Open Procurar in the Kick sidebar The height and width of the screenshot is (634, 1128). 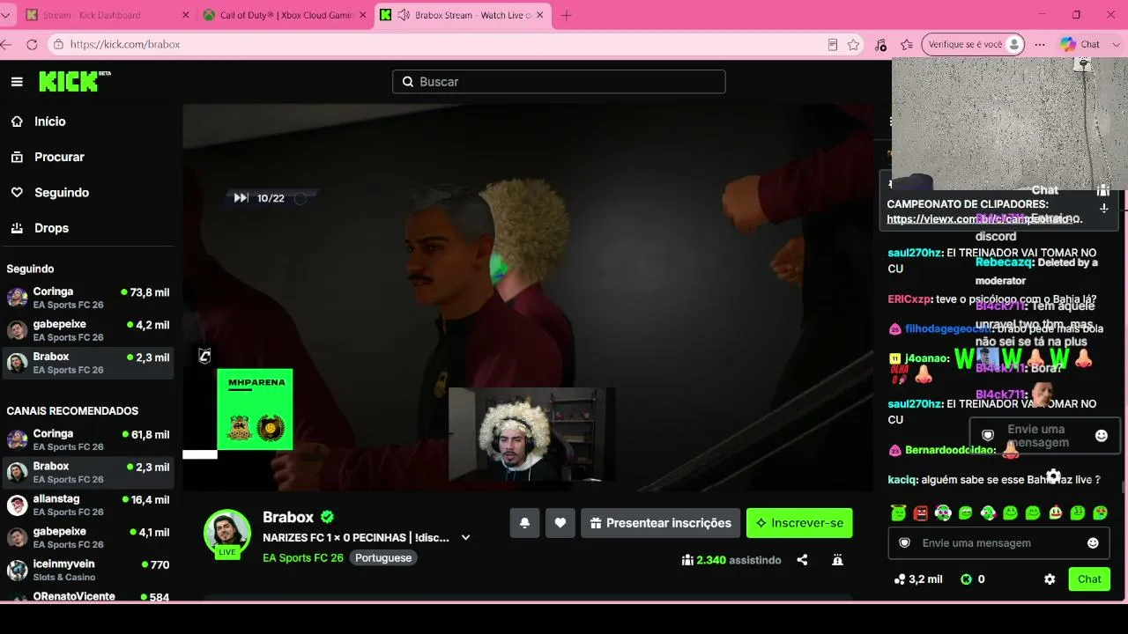pos(59,157)
